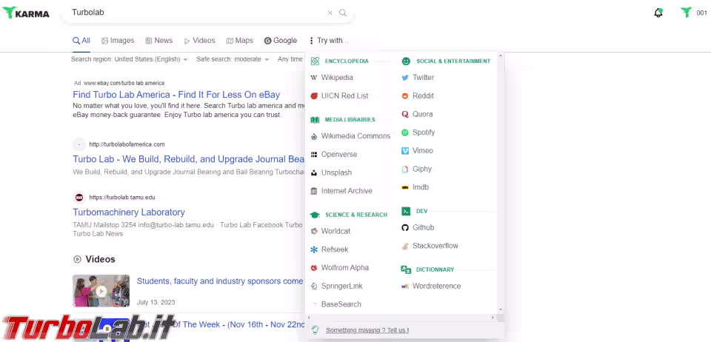
Task: Expand the Any time filter
Action: tap(290, 59)
